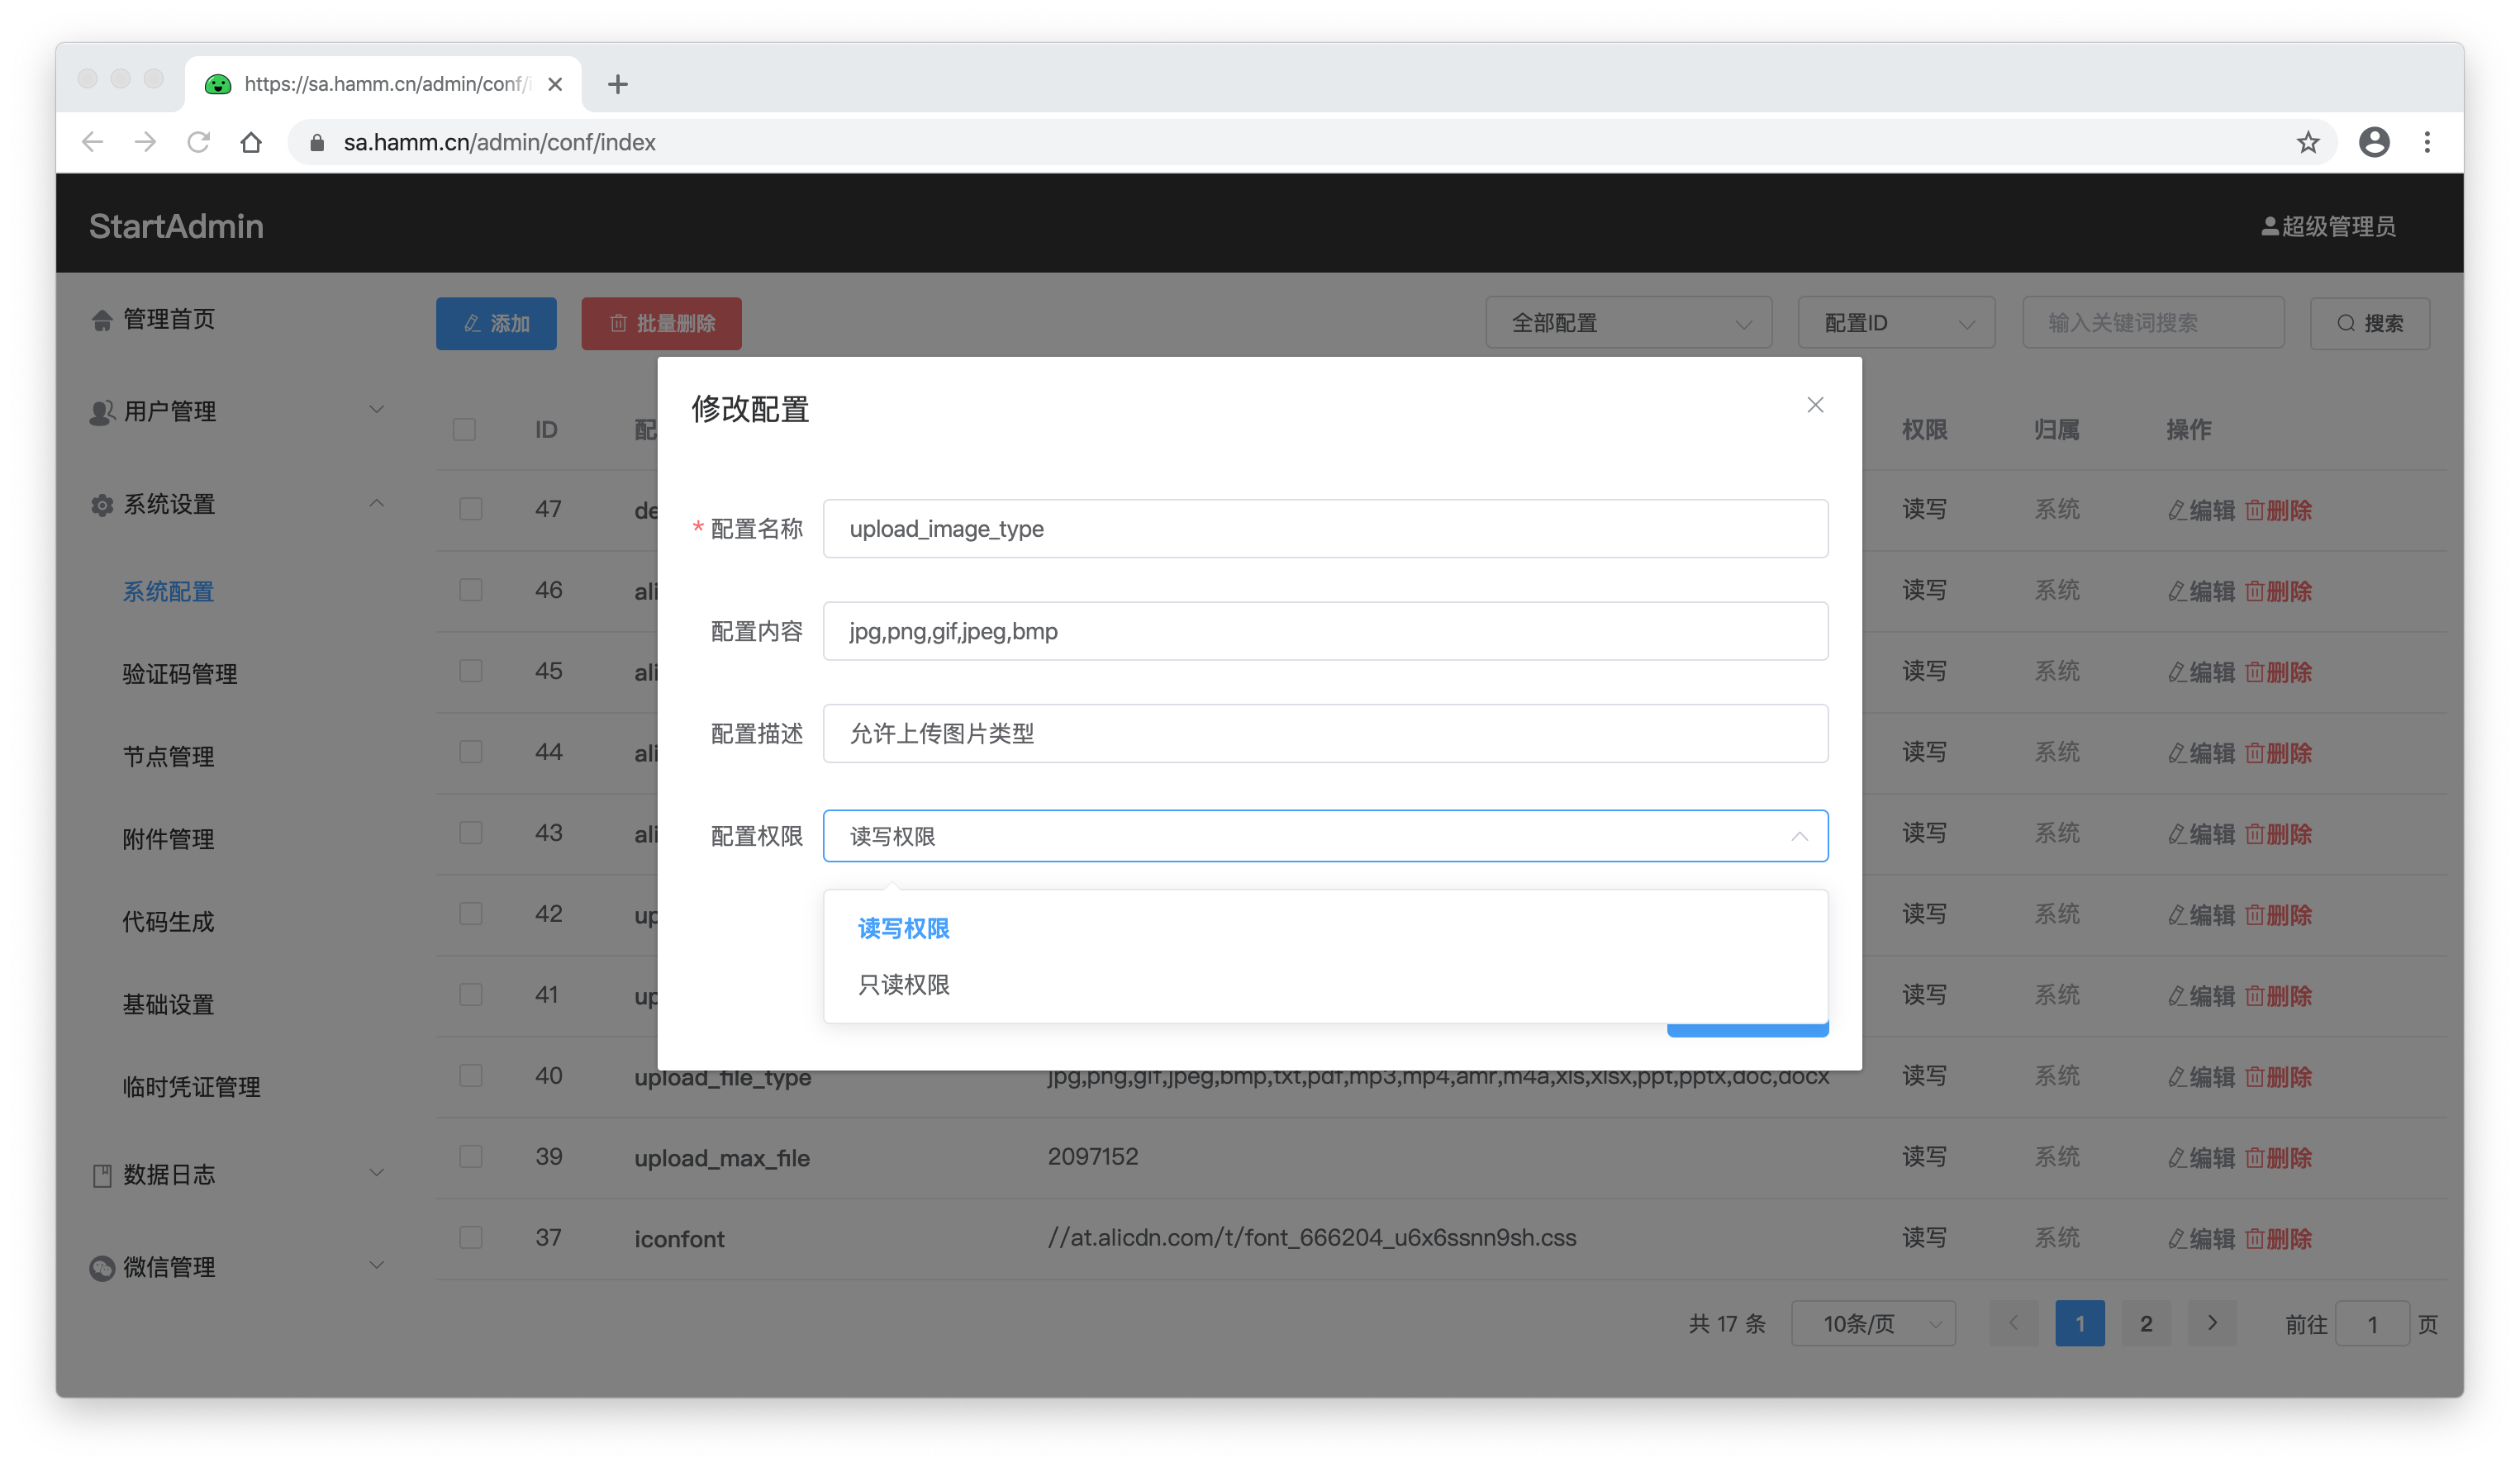The width and height of the screenshot is (2520, 1467).
Task: Check the row with ID 44
Action: click(471, 752)
